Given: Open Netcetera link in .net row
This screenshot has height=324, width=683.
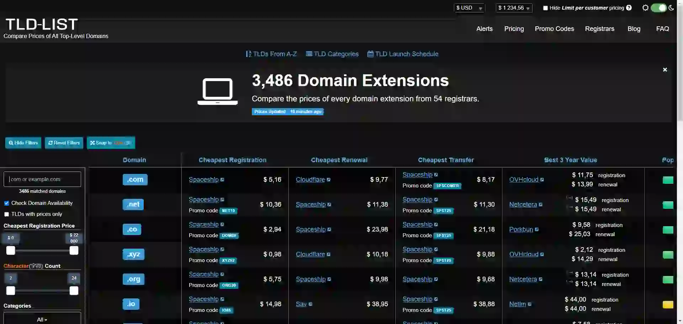Looking at the screenshot, I should (x=523, y=205).
